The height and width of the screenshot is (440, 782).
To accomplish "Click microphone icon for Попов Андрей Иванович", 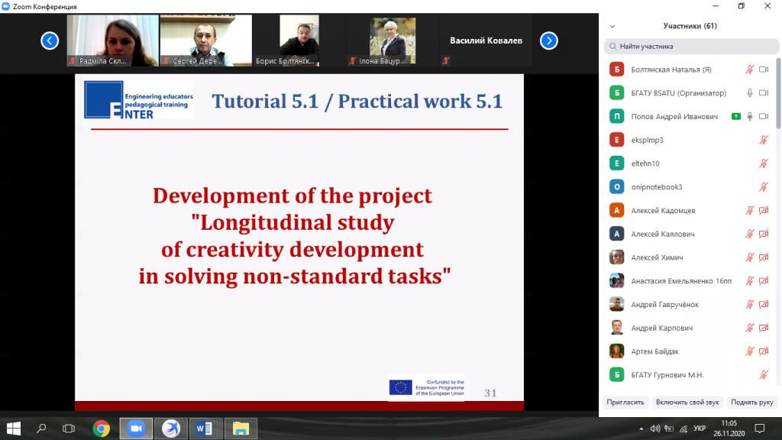I will point(750,116).
